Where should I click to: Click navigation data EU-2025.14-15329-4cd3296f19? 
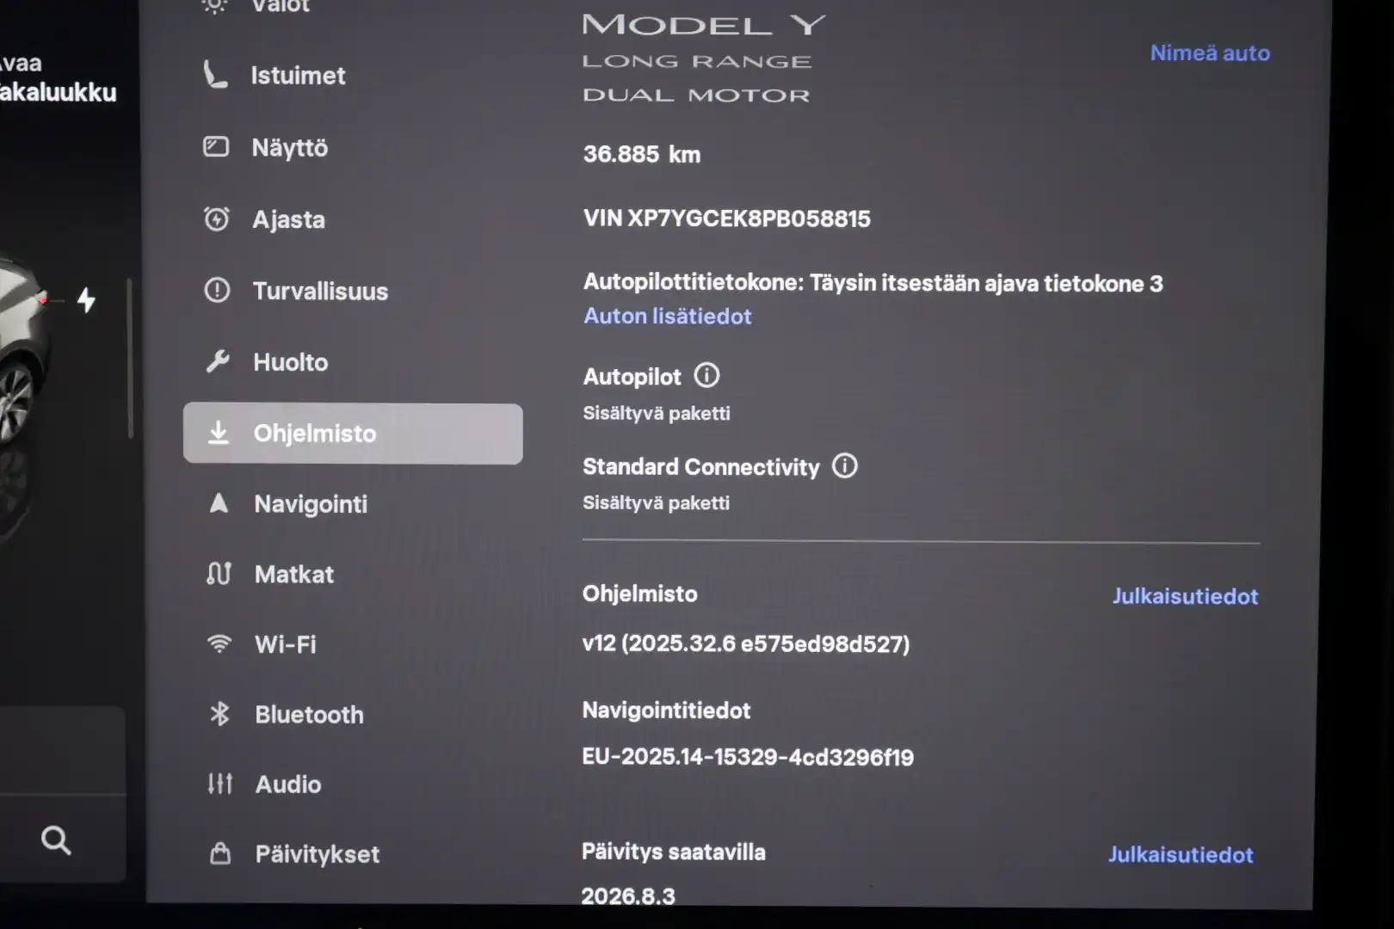point(748,758)
